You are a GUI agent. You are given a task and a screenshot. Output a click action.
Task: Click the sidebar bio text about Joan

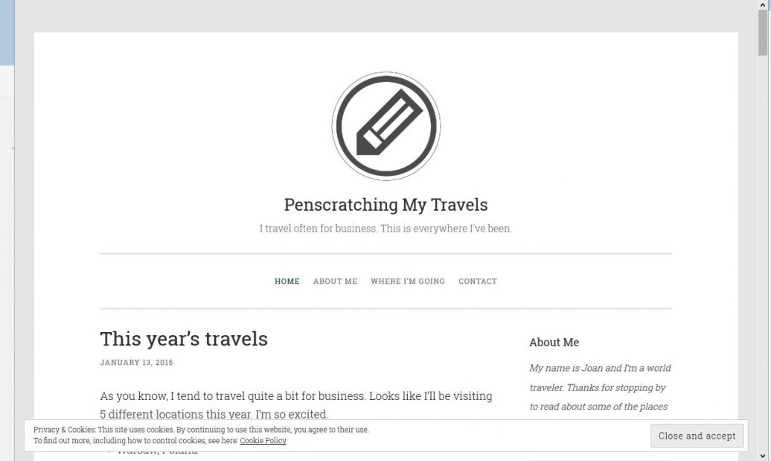pos(600,387)
